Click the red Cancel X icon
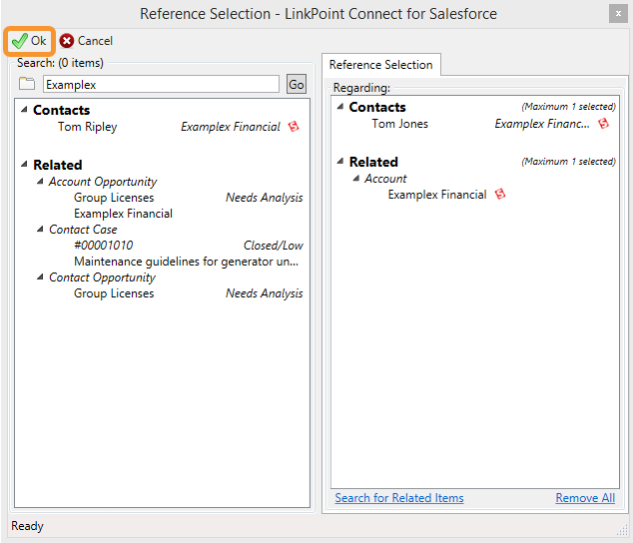Screen dimensions: 633x543 [67, 41]
